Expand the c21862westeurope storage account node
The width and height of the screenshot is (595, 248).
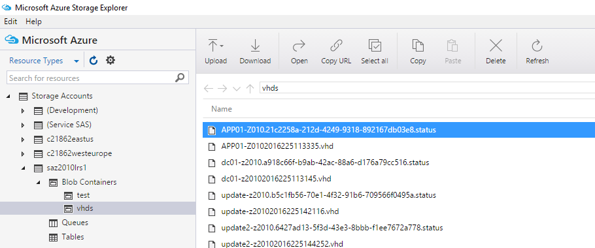tap(23, 154)
